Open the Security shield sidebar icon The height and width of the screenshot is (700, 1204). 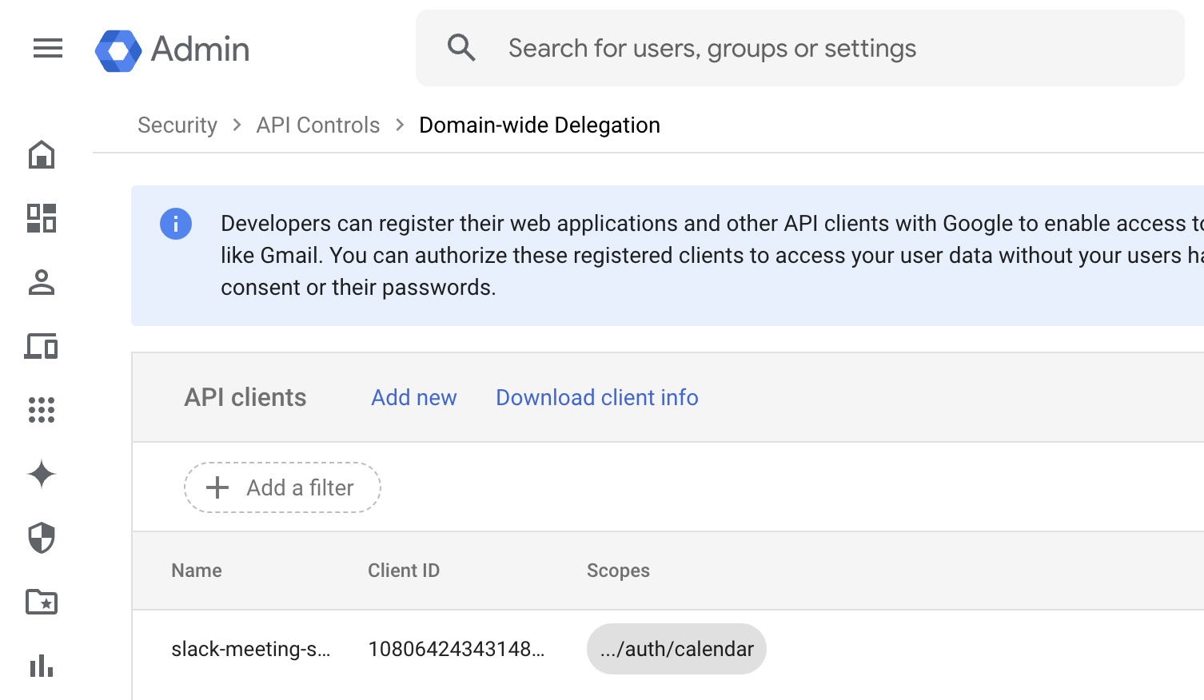(x=42, y=538)
